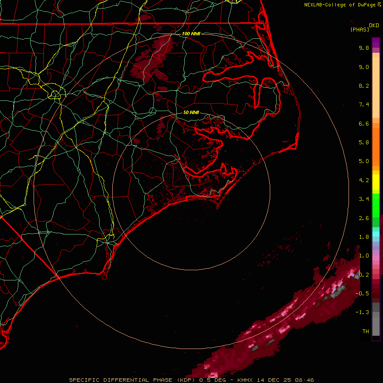Pick the orange segment of the color bar

pos(376,146)
